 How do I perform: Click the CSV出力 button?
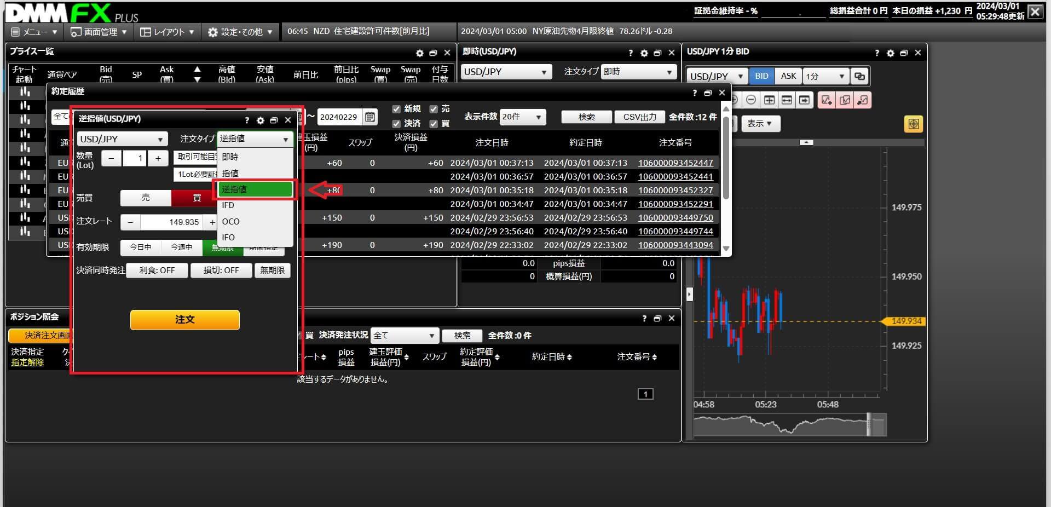[x=639, y=117]
